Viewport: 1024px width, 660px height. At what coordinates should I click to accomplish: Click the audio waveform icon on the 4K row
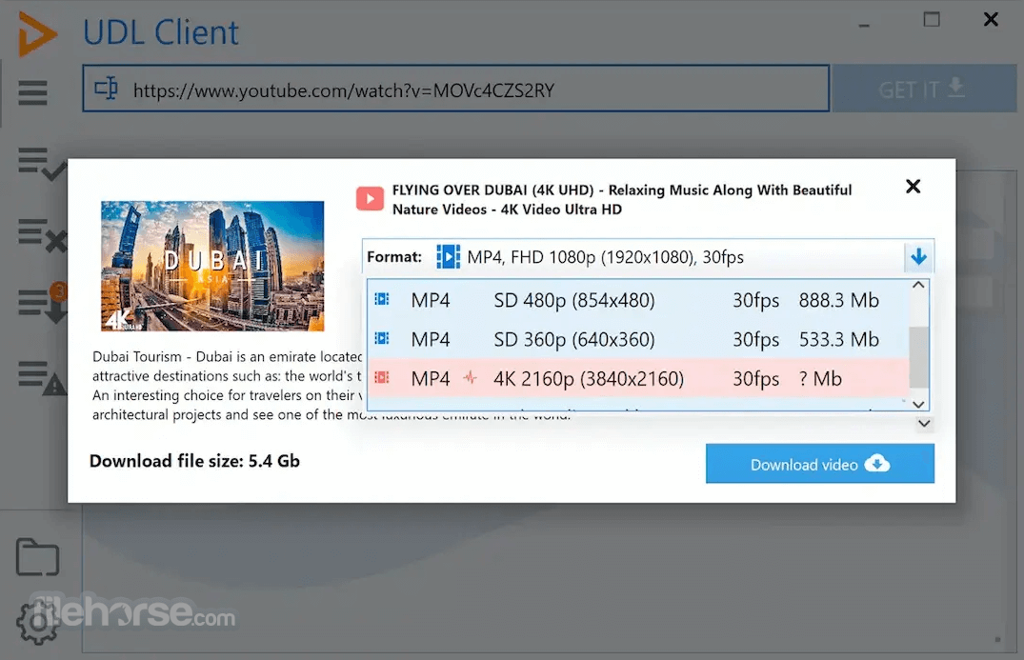point(471,377)
